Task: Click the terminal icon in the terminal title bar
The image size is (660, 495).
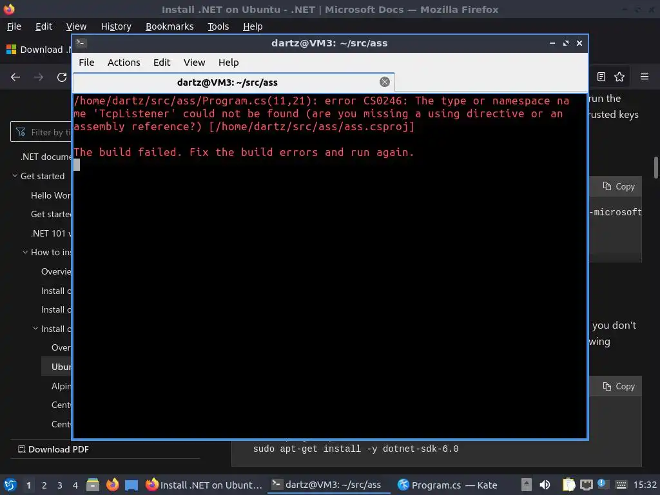Action: pos(81,43)
